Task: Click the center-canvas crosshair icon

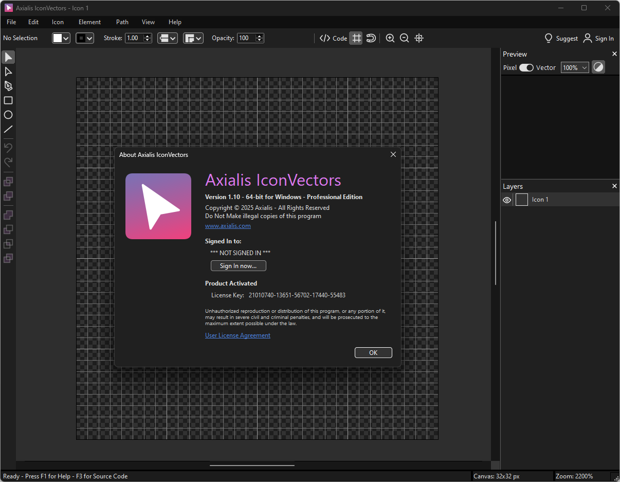Action: tap(419, 38)
